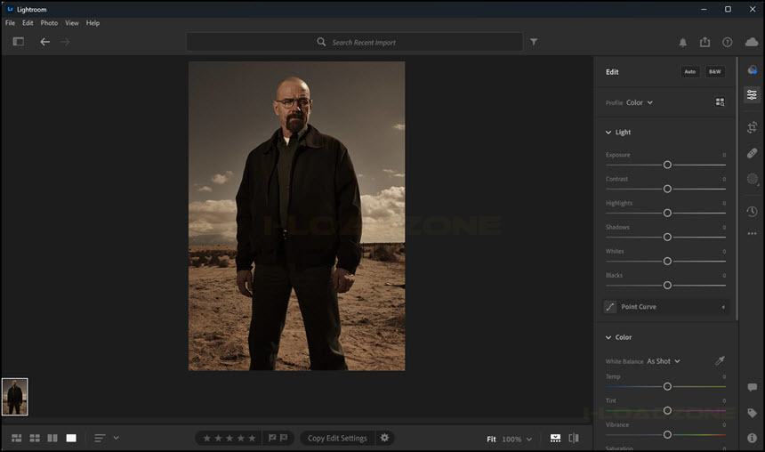
Task: Toggle show original before/after view
Action: (574, 438)
